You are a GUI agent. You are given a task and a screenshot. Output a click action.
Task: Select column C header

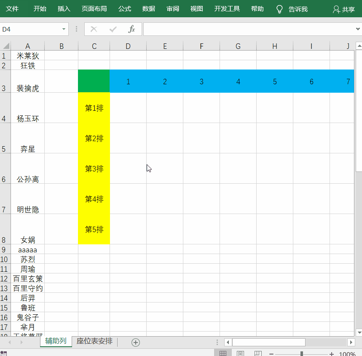coord(94,46)
